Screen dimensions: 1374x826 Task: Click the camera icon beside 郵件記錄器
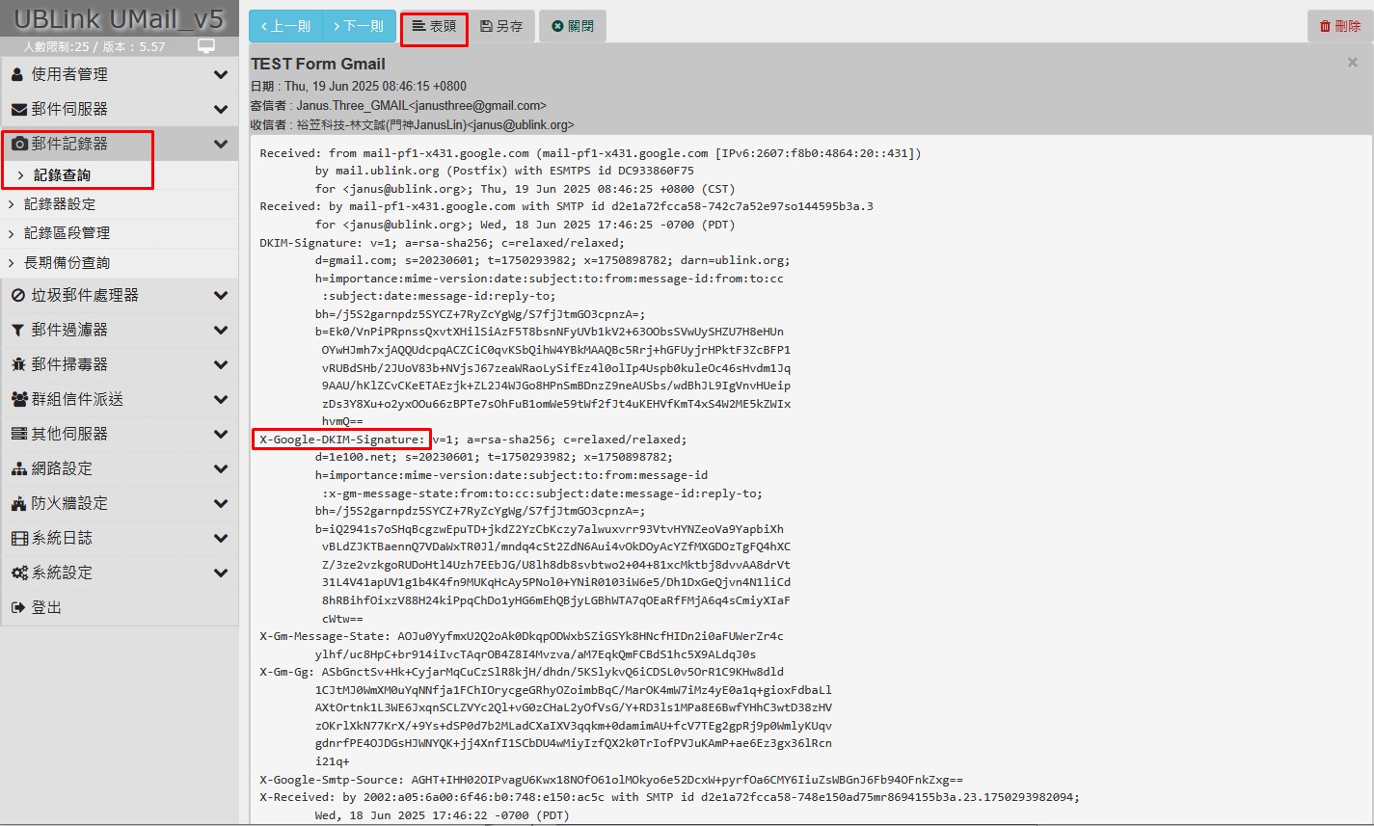(x=18, y=145)
